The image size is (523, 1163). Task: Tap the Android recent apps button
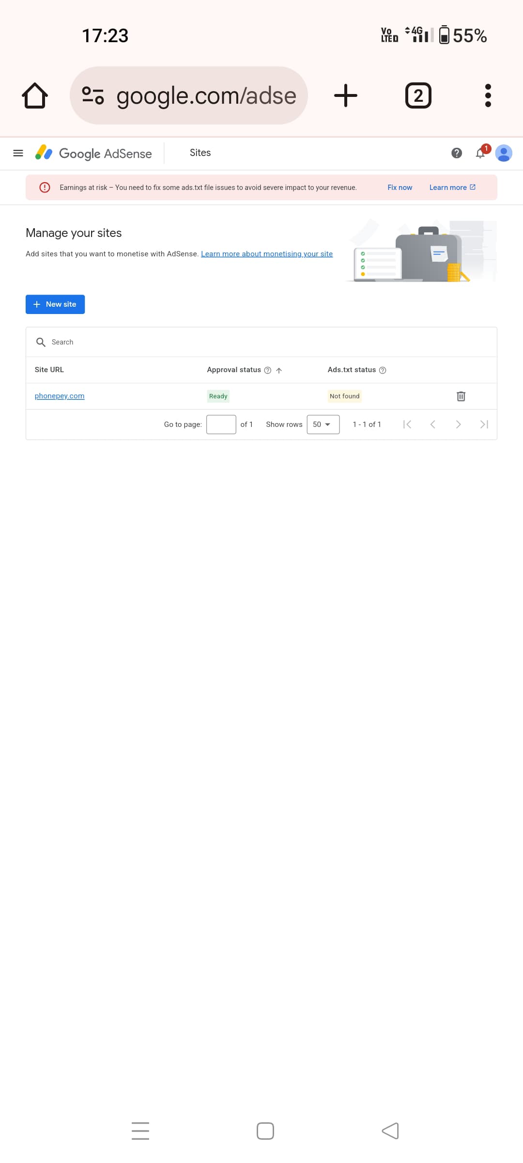coord(140,1131)
